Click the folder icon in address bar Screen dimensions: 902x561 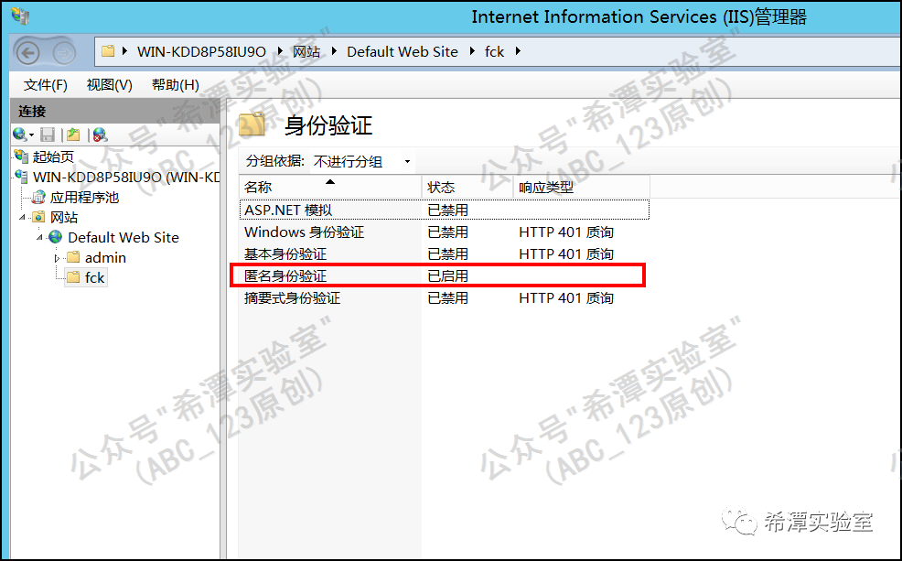tap(108, 51)
